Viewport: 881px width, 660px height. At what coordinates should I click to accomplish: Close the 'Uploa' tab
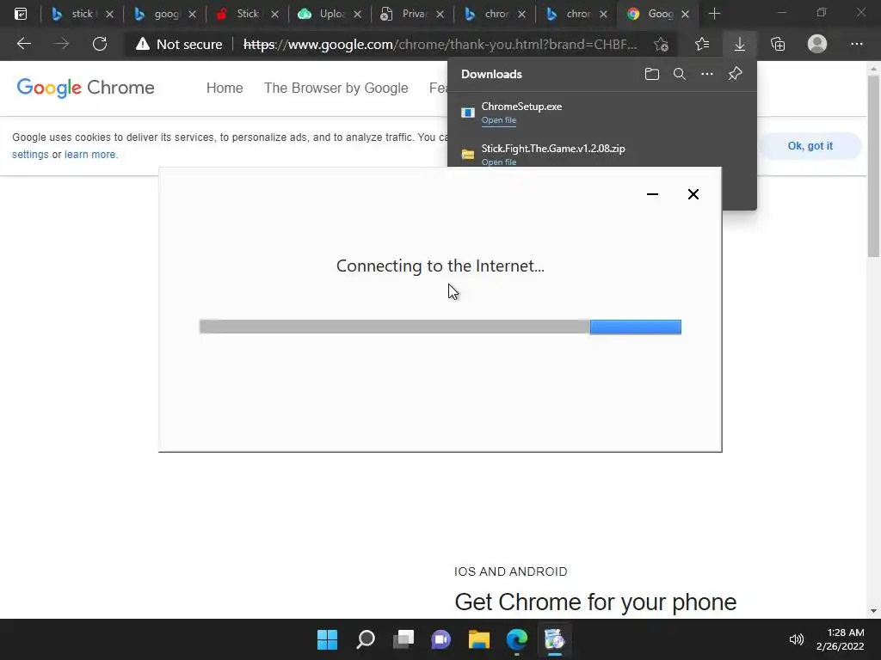click(357, 15)
